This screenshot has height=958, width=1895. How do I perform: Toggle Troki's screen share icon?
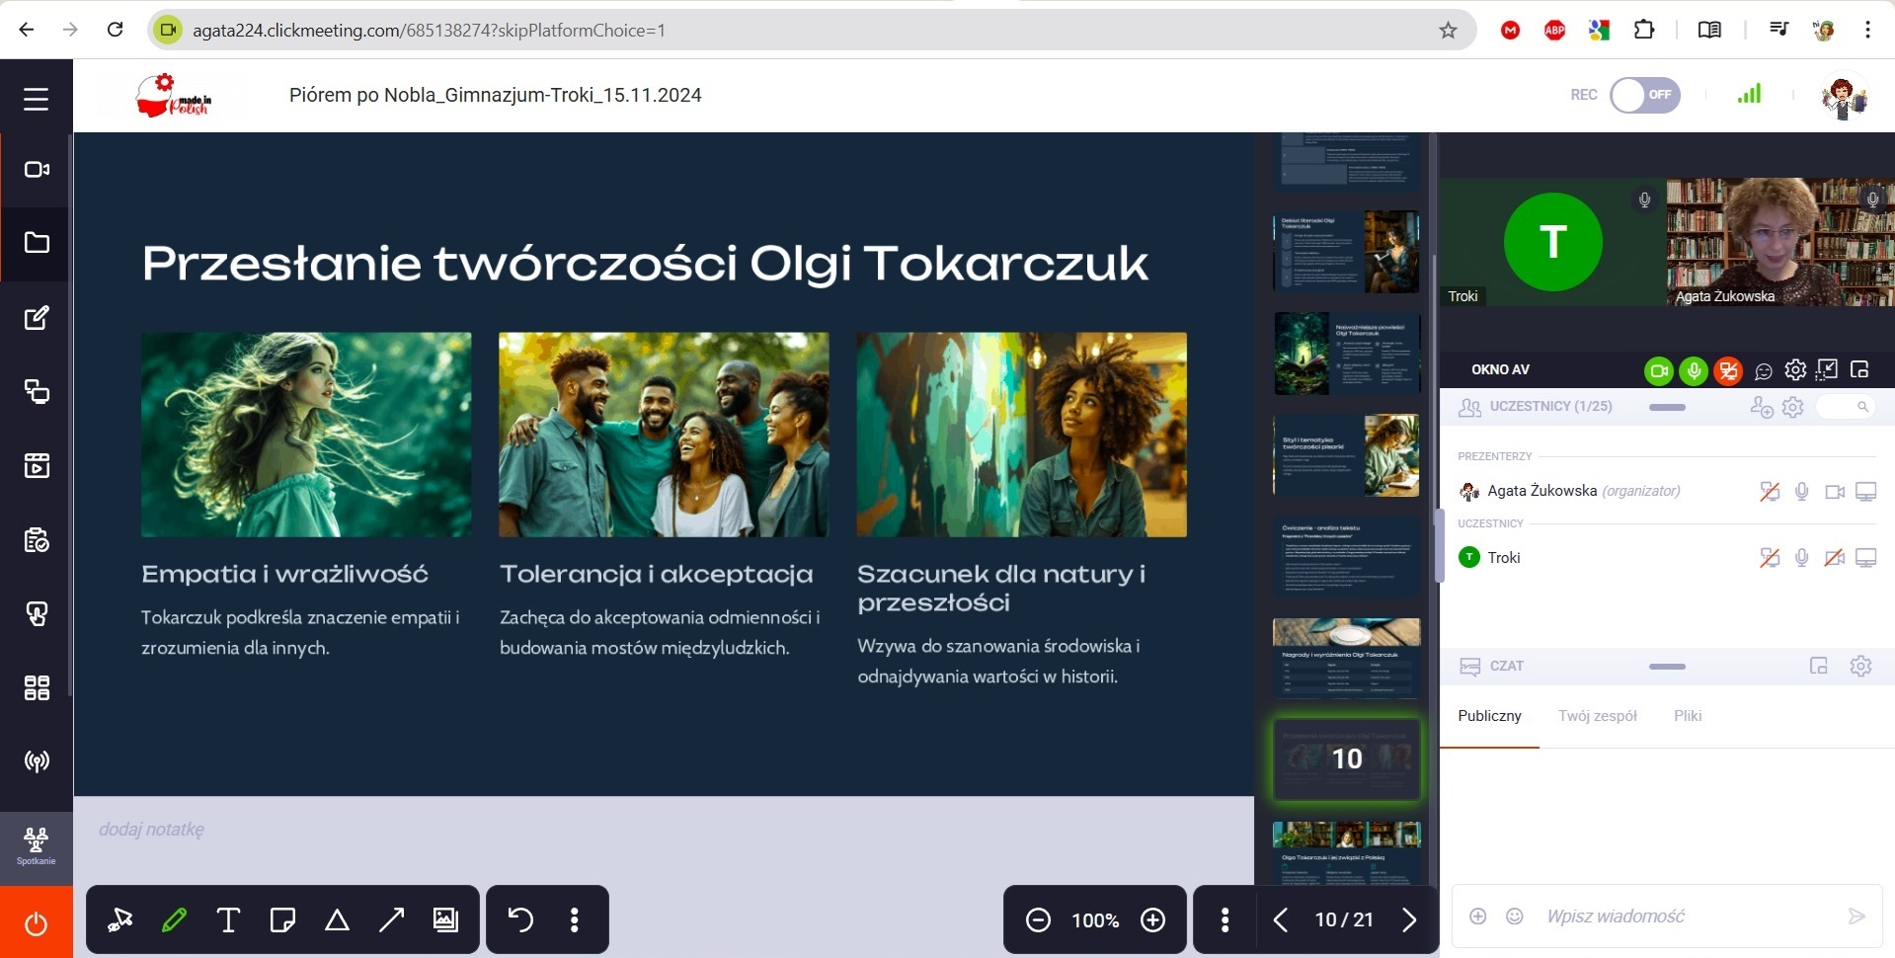click(x=1865, y=558)
